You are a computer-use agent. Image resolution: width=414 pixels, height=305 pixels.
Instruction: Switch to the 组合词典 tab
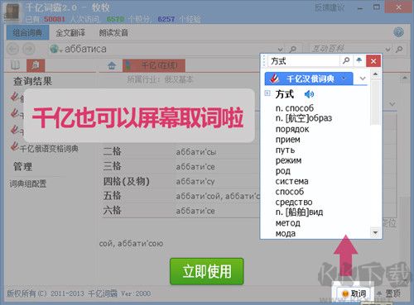click(27, 33)
